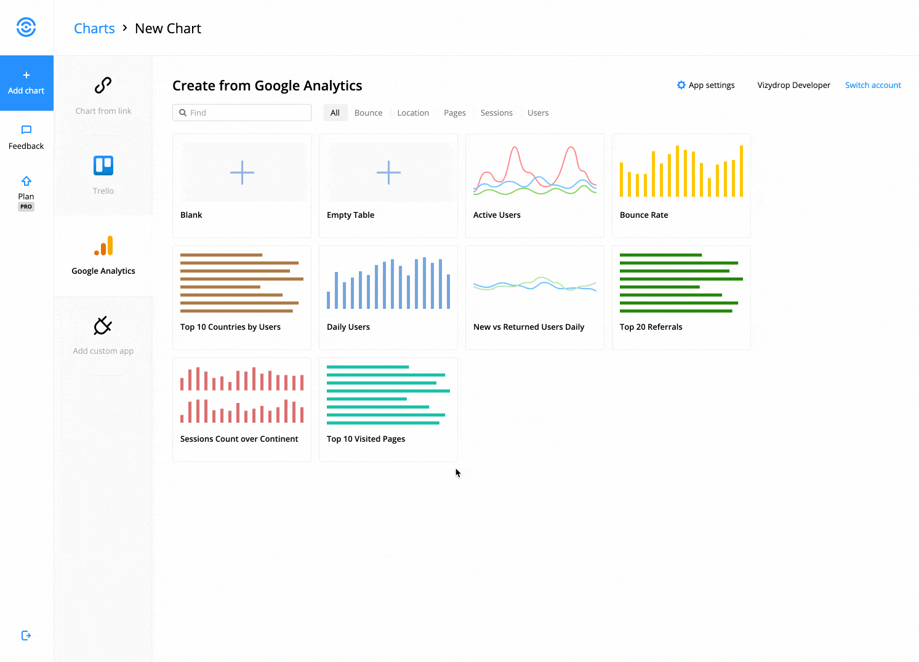Viewport: 919px width, 662px height.
Task: Open App settings via the gear icon
Action: [681, 85]
